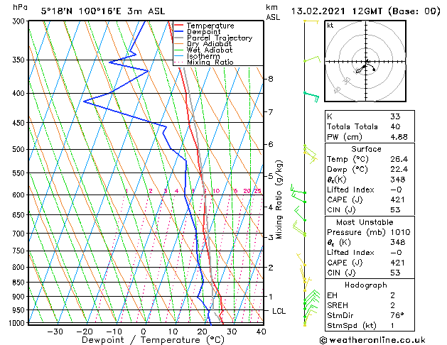The width and height of the screenshot is (447, 345).
Task: Click the -30 temperature axis label
Action: pyautogui.click(x=55, y=332)
